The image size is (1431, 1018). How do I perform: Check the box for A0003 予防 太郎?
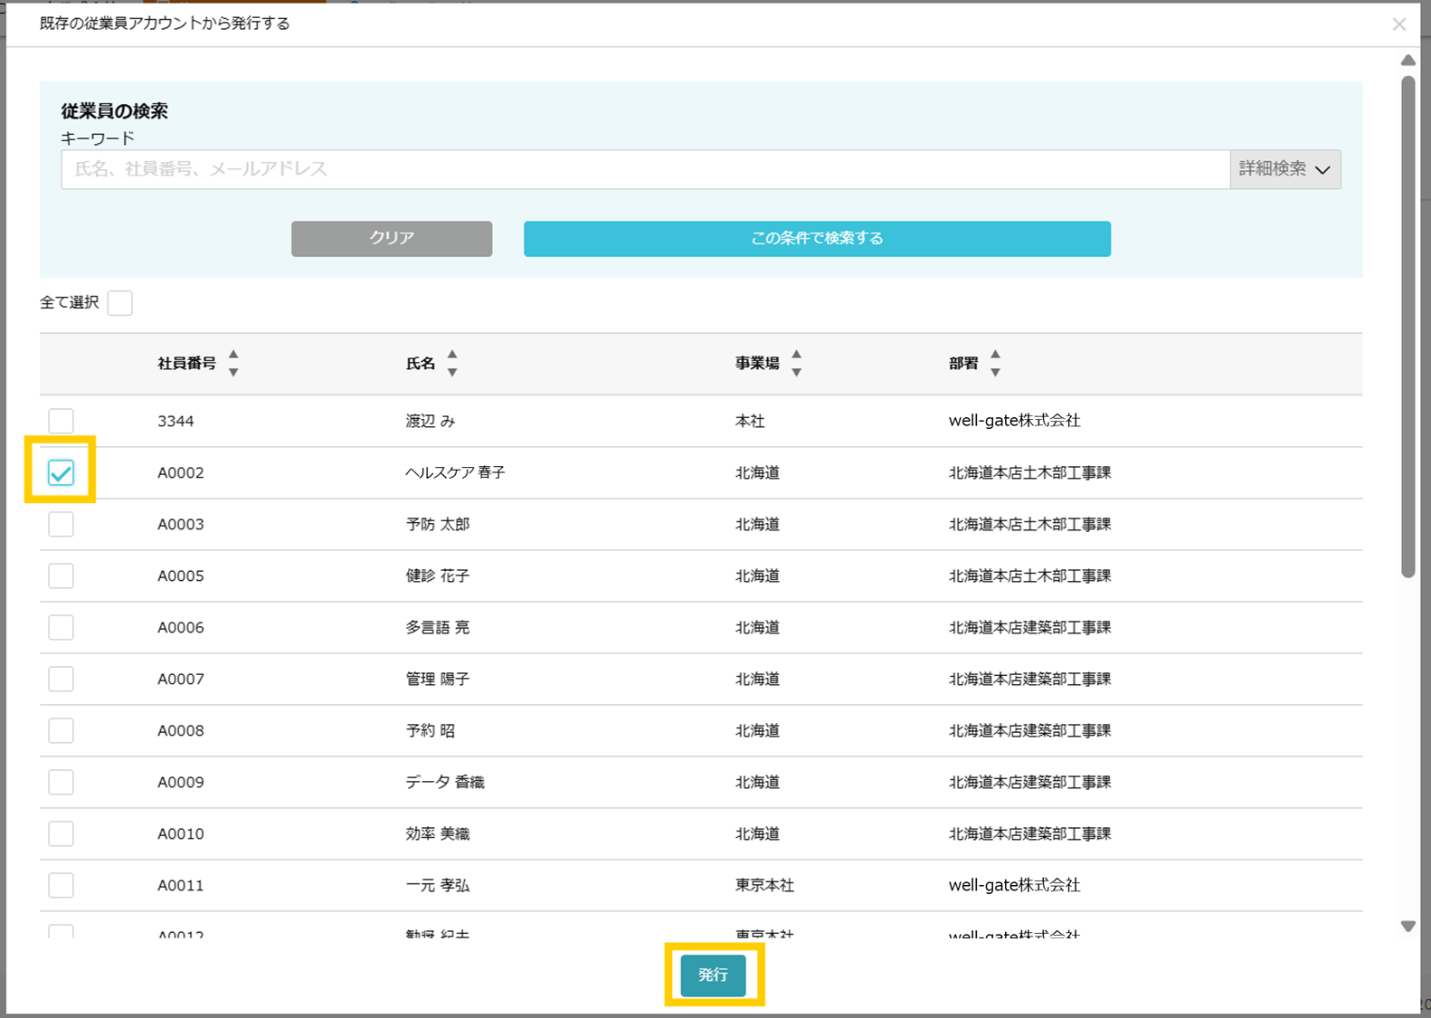[x=61, y=524]
